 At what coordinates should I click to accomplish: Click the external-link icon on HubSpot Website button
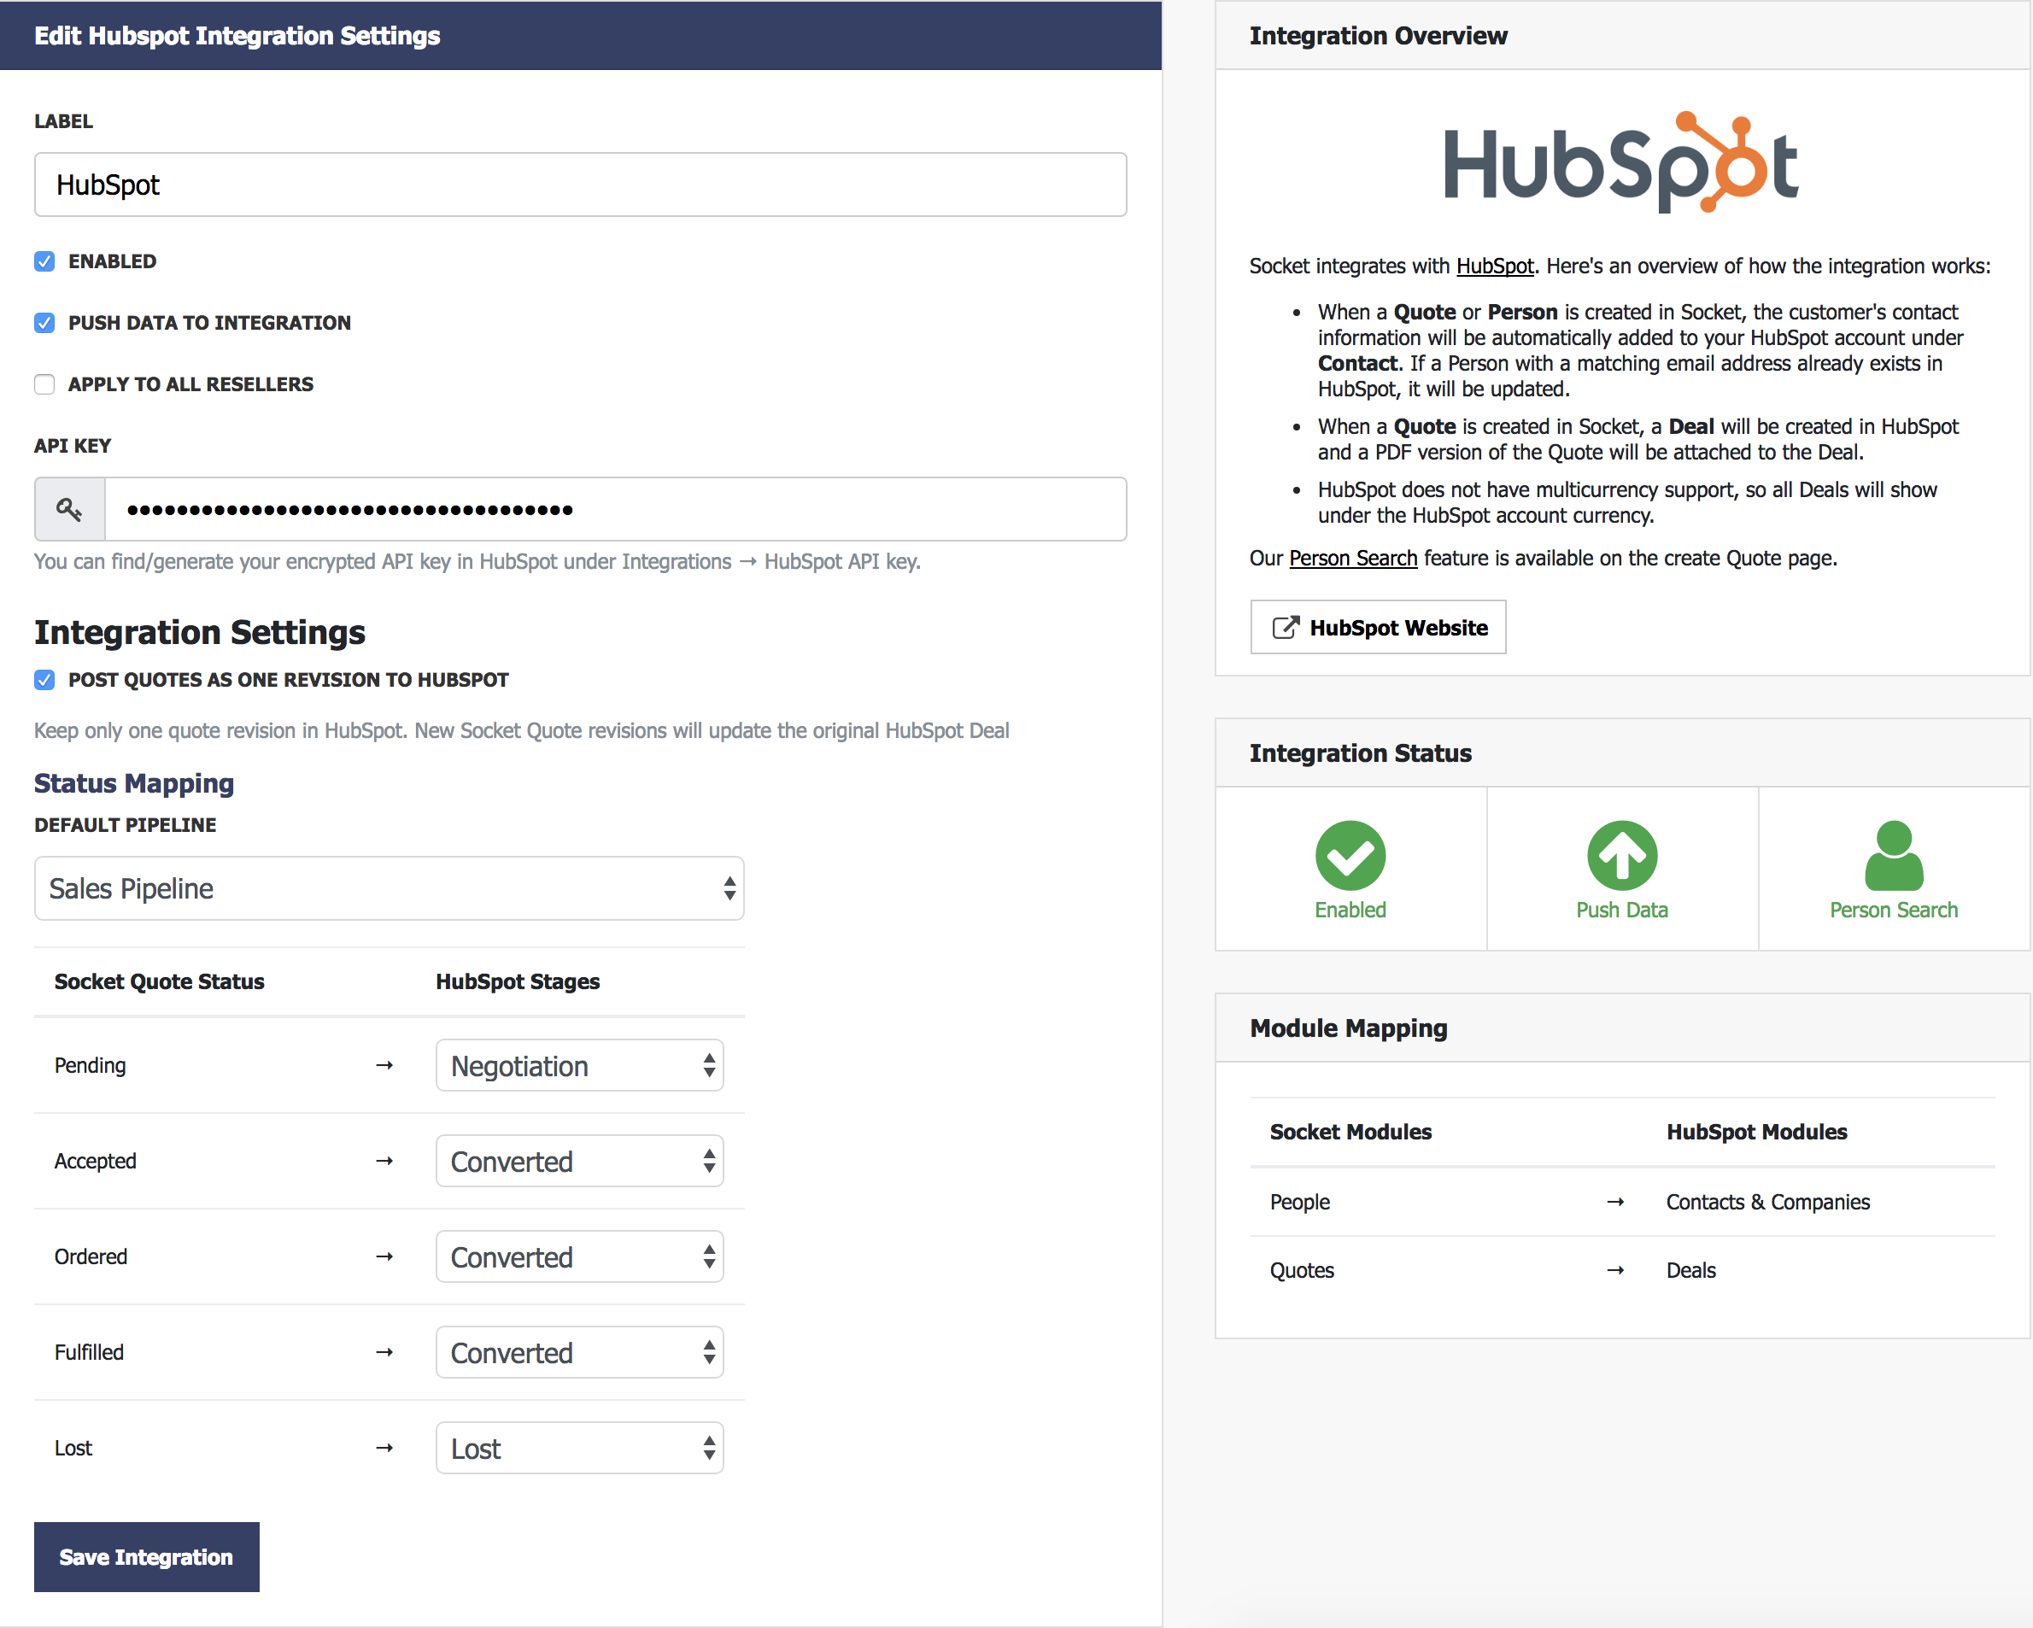pyautogui.click(x=1286, y=628)
